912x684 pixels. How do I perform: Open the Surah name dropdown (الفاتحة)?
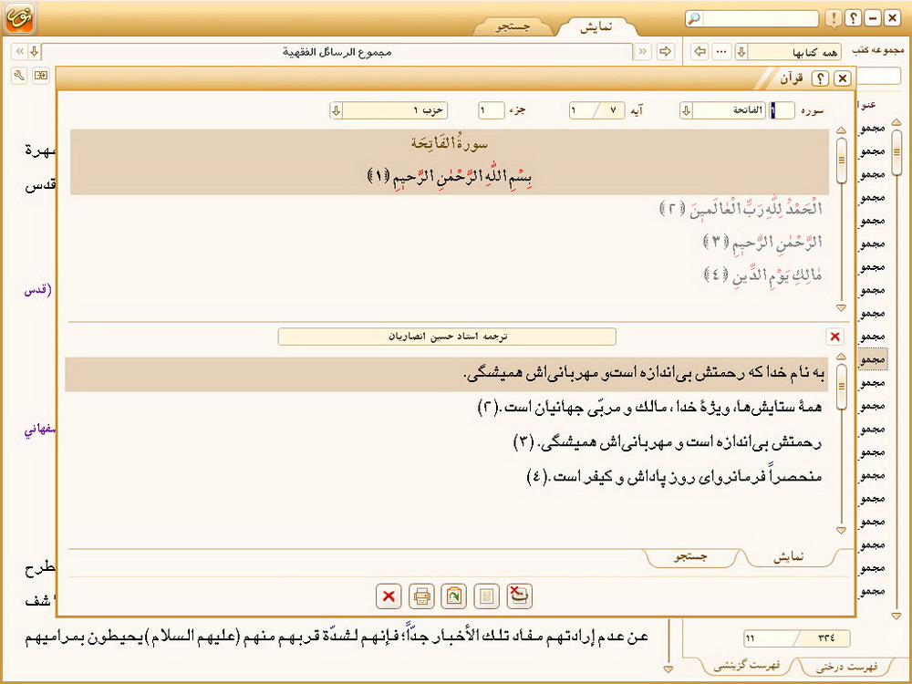687,110
